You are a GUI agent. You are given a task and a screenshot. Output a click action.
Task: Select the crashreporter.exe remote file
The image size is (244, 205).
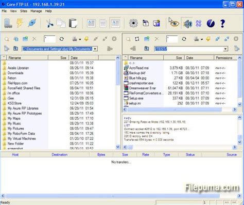click(x=141, y=83)
